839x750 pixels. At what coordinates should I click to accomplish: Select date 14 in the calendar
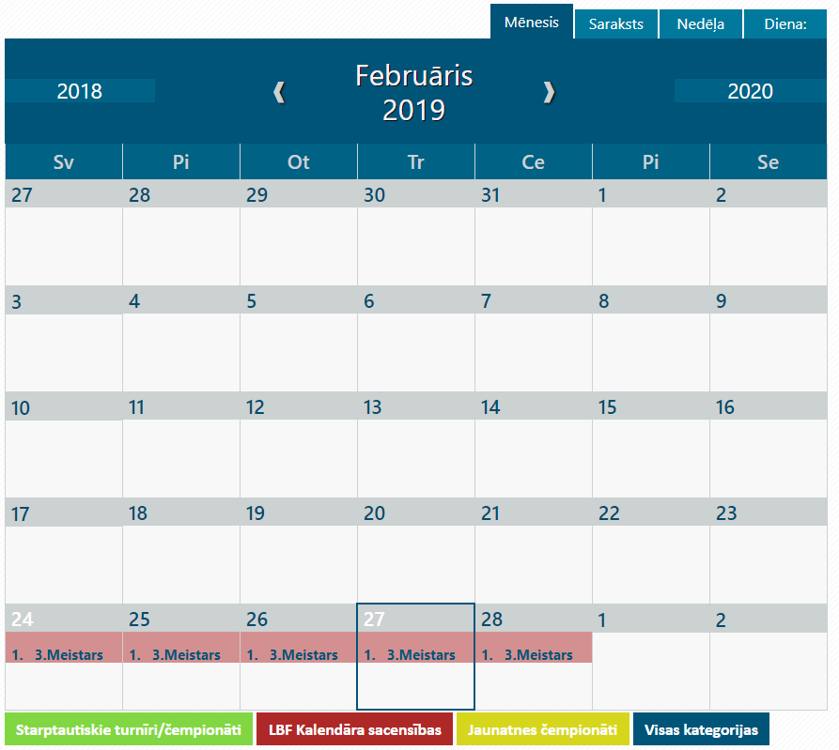pyautogui.click(x=490, y=407)
